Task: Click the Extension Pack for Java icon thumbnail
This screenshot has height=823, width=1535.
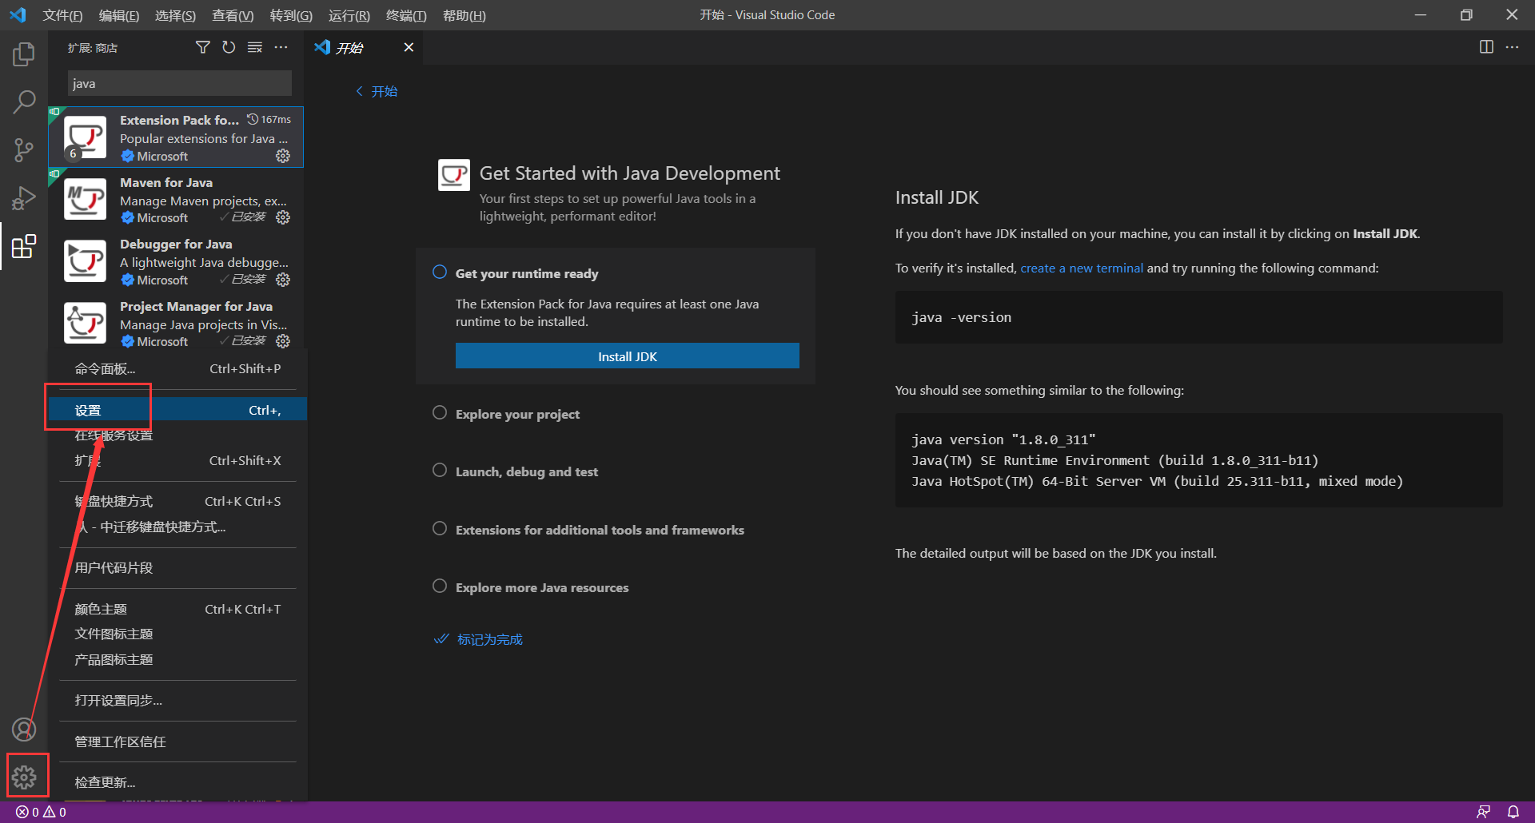Action: click(x=85, y=137)
